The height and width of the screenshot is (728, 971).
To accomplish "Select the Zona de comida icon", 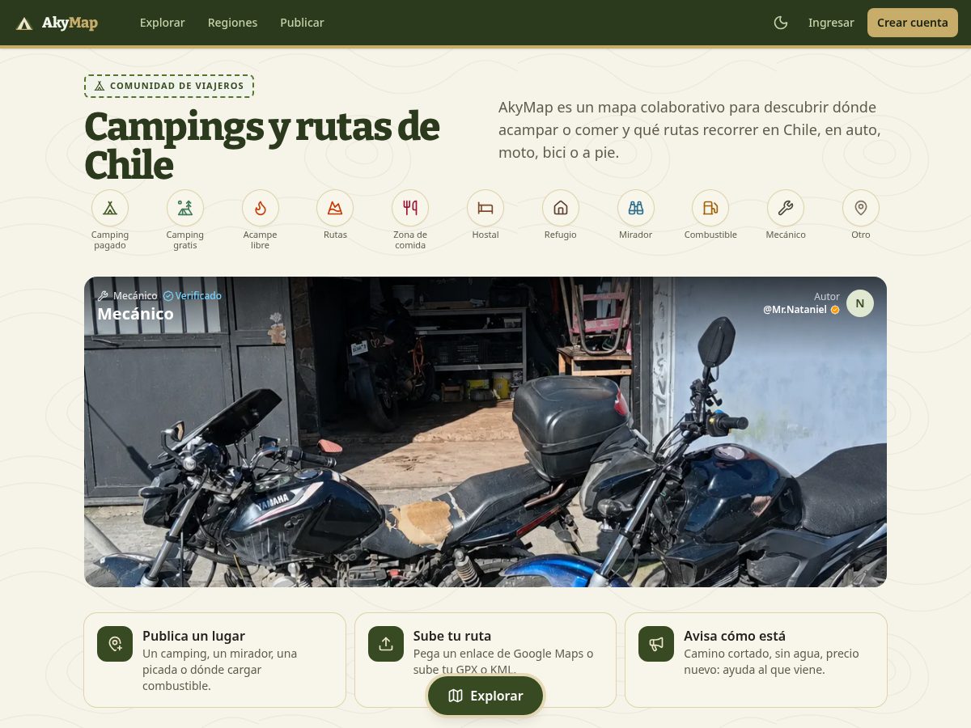I will [410, 208].
